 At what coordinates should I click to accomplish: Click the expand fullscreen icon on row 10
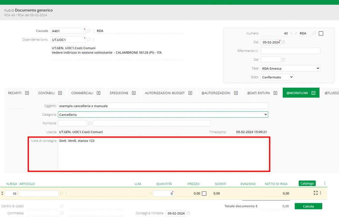pos(315,193)
